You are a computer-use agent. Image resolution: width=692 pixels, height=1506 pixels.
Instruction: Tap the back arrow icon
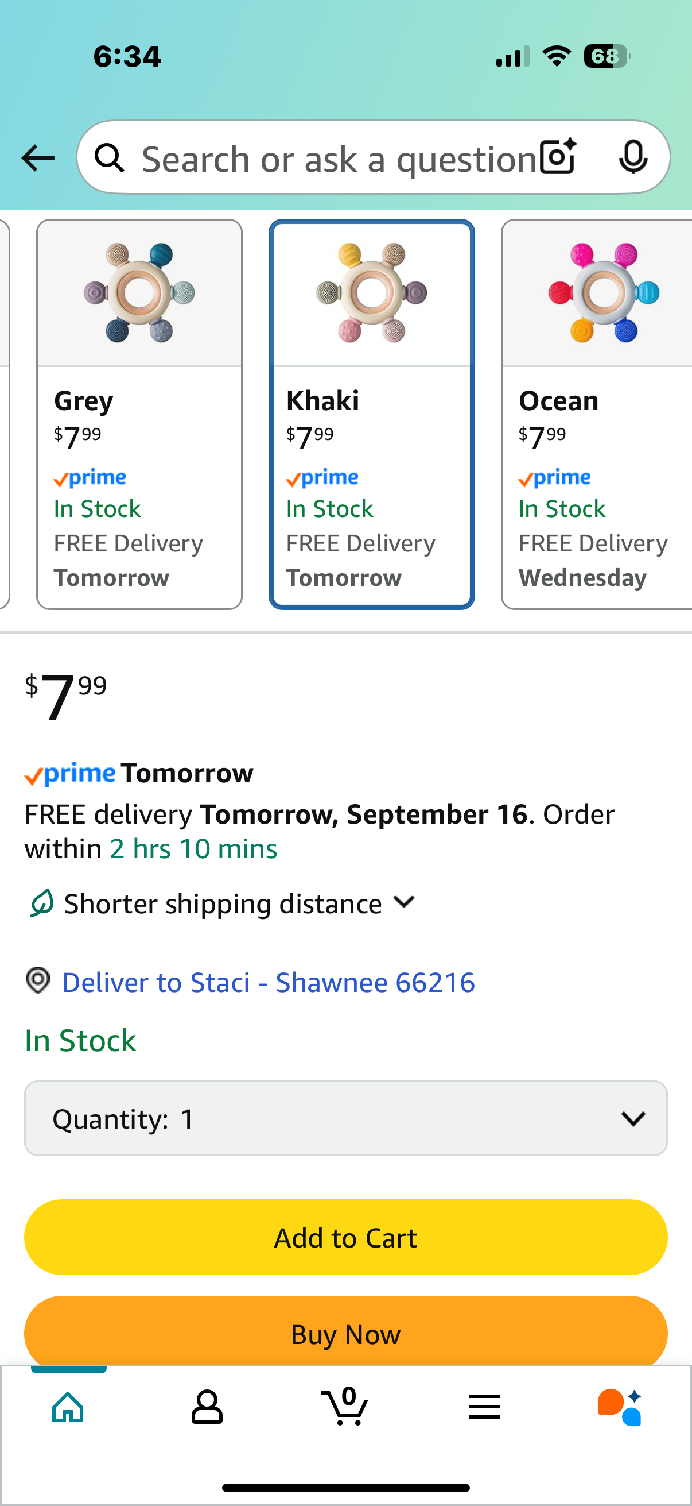click(x=38, y=158)
